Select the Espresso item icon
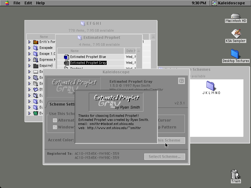Image resolution: width=251 pixels, height=188 pixels. (36, 60)
